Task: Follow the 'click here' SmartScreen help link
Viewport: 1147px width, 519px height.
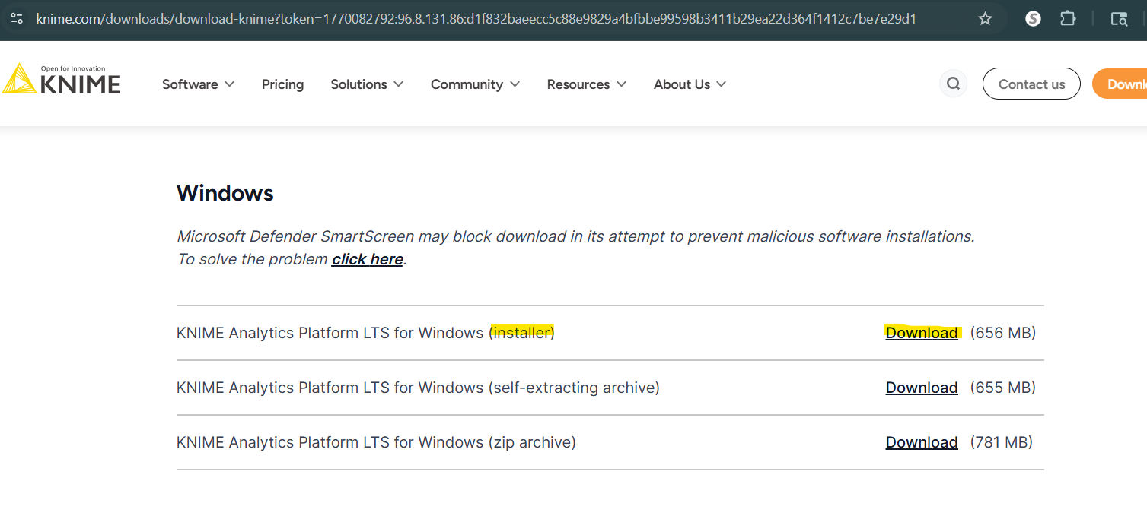Action: click(x=367, y=259)
